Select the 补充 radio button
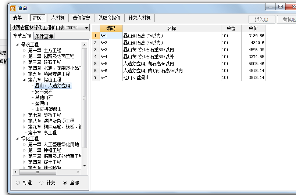The image size is (296, 195). point(41,183)
